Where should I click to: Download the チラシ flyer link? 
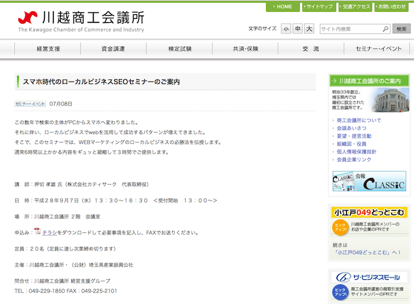pyautogui.click(x=49, y=232)
